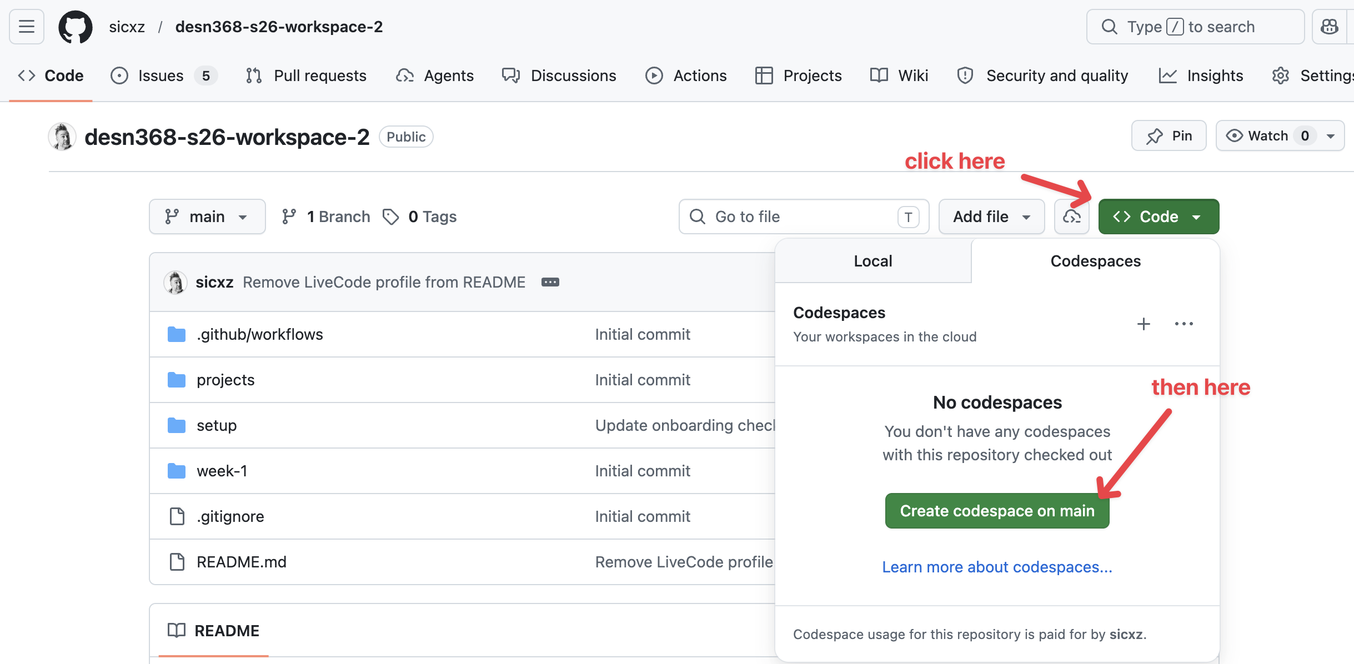Open the Code repository tab
This screenshot has height=664, width=1354.
pos(51,76)
